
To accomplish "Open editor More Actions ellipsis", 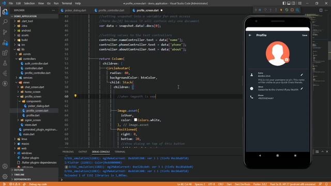I will (x=327, y=10).
